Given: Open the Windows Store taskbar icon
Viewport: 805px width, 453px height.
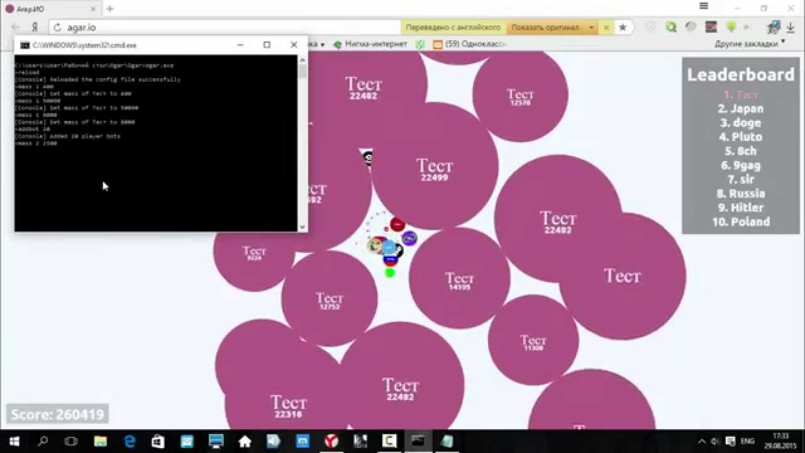Looking at the screenshot, I should 158,441.
